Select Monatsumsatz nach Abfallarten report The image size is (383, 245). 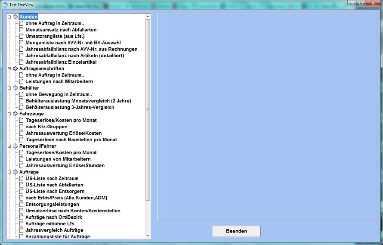click(x=61, y=30)
